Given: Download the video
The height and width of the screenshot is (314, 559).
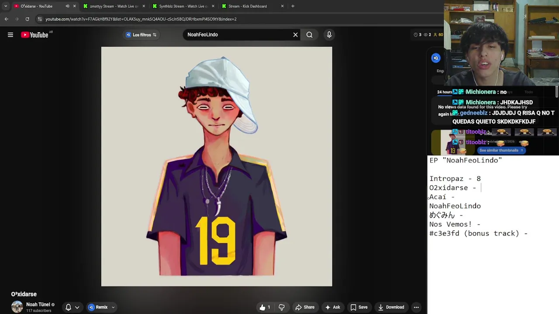Looking at the screenshot, I should (391, 307).
